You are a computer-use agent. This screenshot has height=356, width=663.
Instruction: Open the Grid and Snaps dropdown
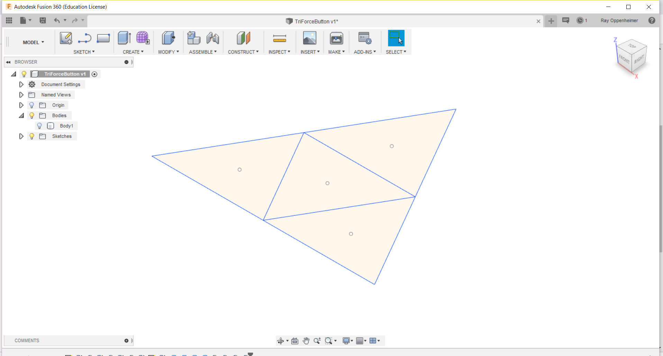click(361, 341)
